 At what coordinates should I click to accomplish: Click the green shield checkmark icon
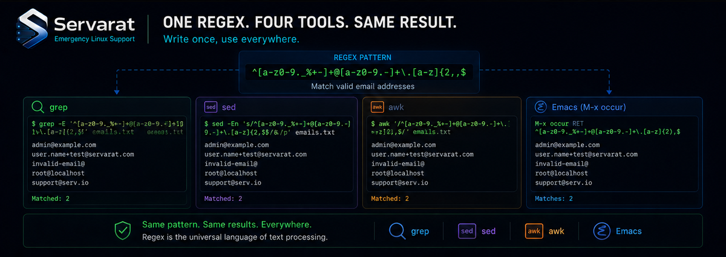tap(123, 230)
